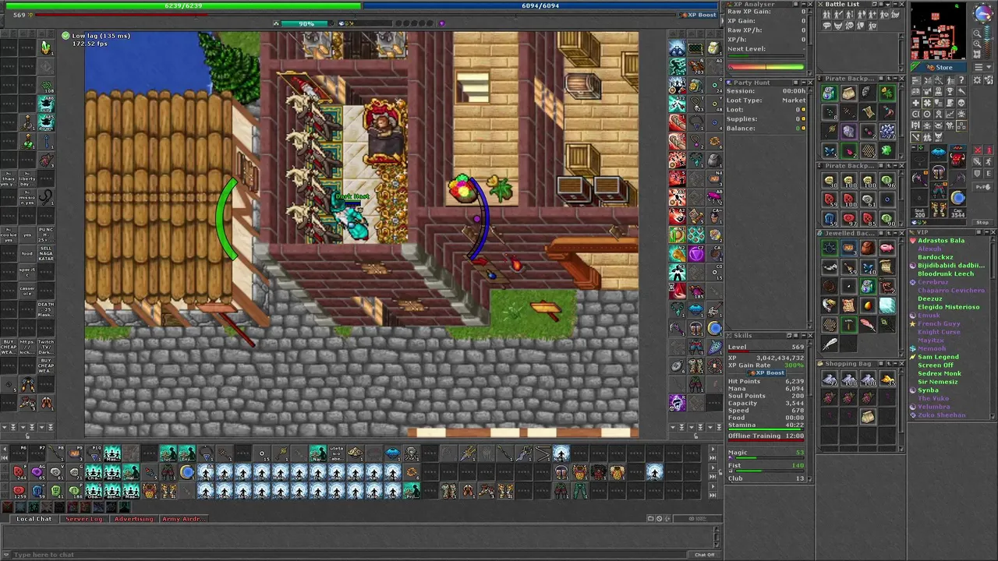Collapse the Skills panel
The height and width of the screenshot is (561, 998).
[x=804, y=336]
